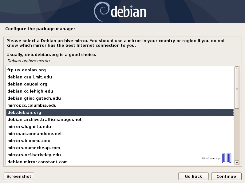Viewport: 245px width, 183px height.
Task: Click the scrollbar down arrow
Action: coord(237,162)
